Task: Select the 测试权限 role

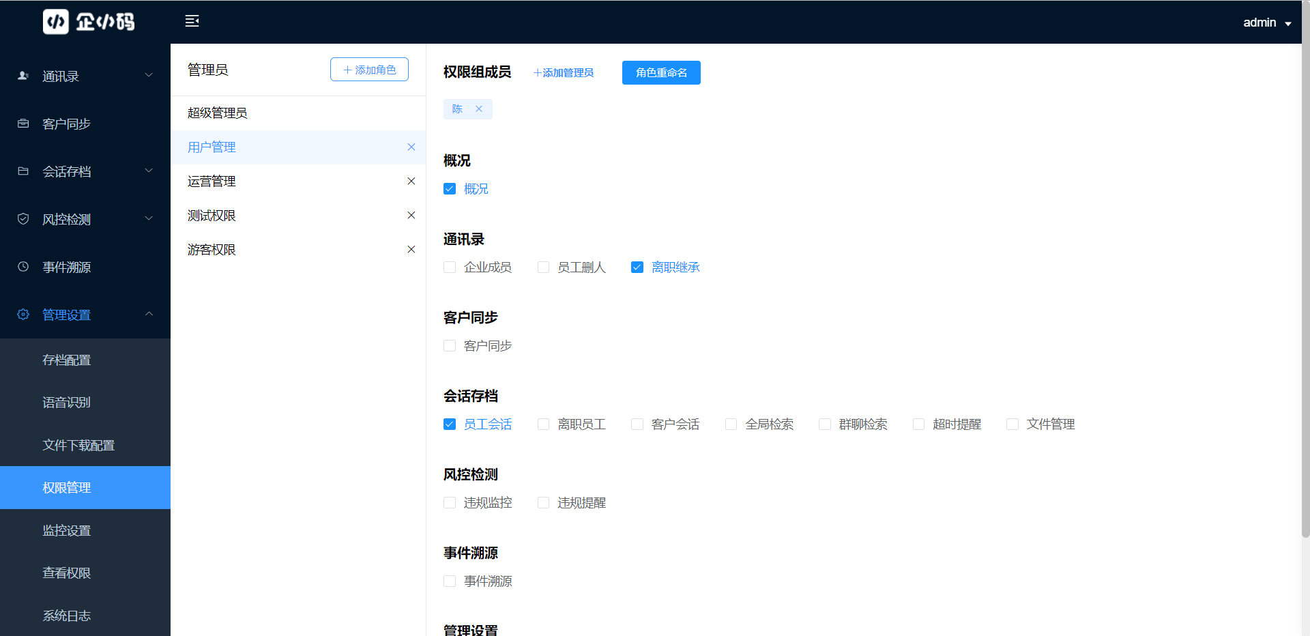Action: (298, 216)
